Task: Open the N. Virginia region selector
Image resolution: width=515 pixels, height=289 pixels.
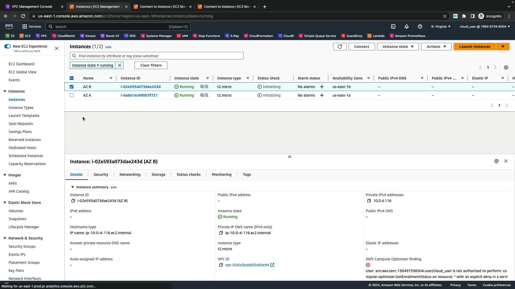Action: click(441, 26)
